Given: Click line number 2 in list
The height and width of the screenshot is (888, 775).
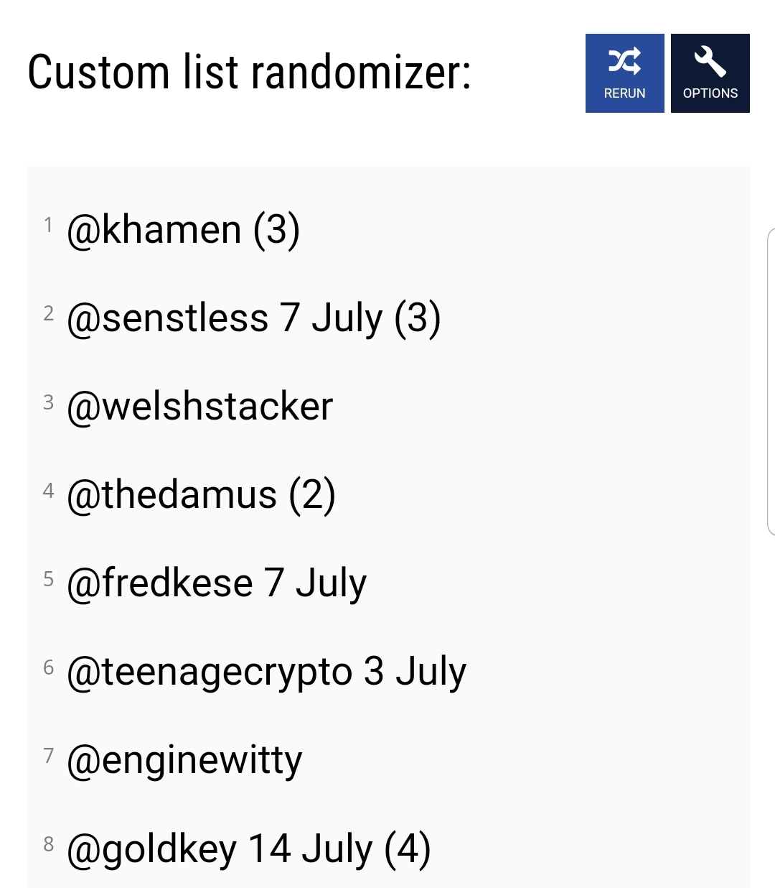Looking at the screenshot, I should click(48, 313).
